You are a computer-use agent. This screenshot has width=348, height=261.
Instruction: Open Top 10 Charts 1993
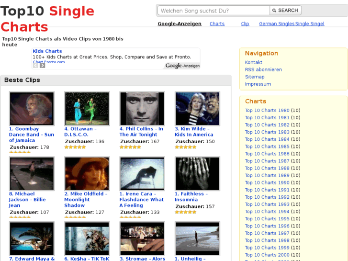267,204
